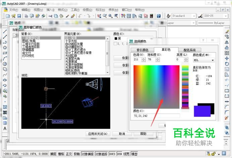This screenshot has width=232, height=158.
Task: Select the Polygon draw tool
Action: (5, 48)
